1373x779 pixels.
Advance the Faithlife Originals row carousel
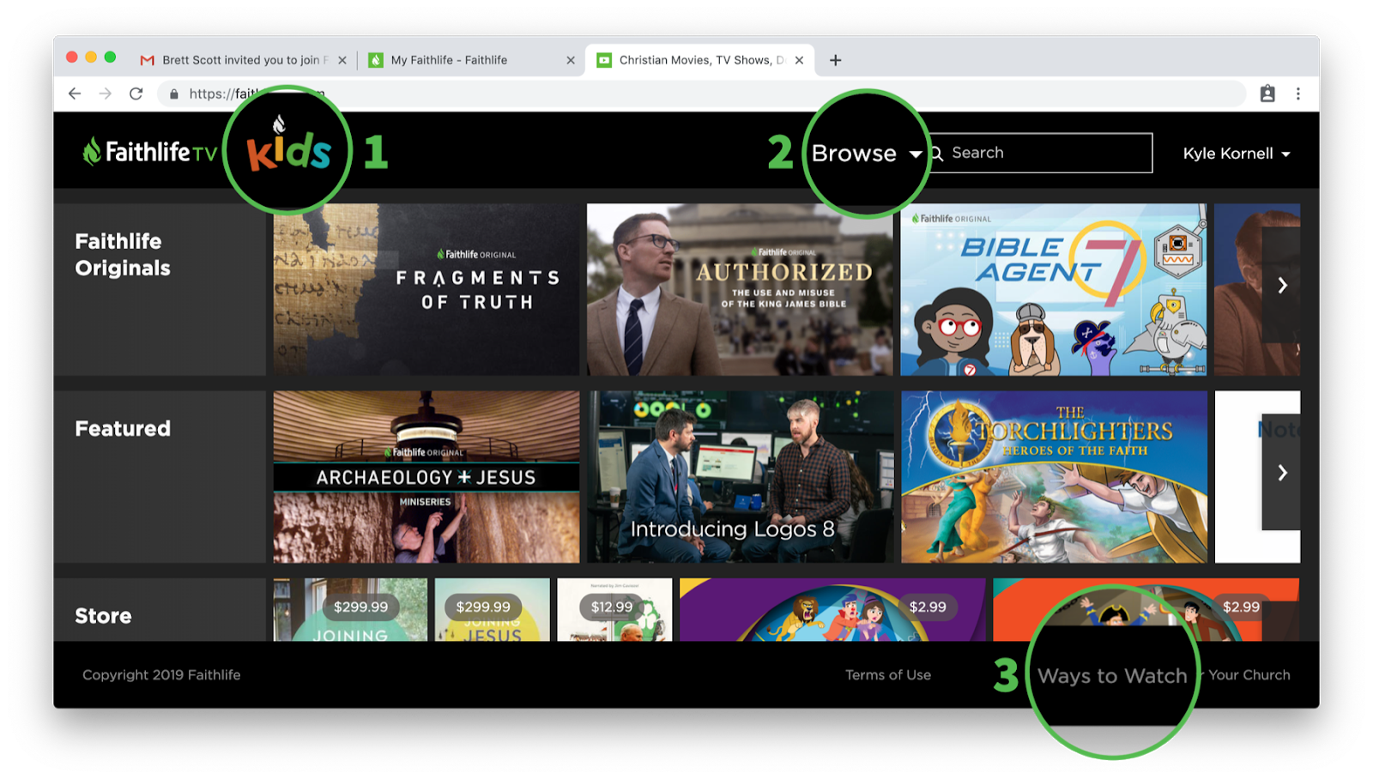[1282, 285]
